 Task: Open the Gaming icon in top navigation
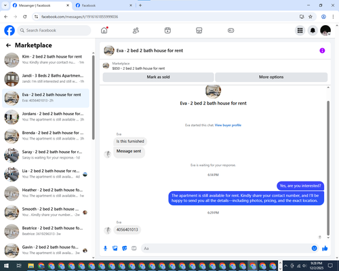pyautogui.click(x=231, y=30)
